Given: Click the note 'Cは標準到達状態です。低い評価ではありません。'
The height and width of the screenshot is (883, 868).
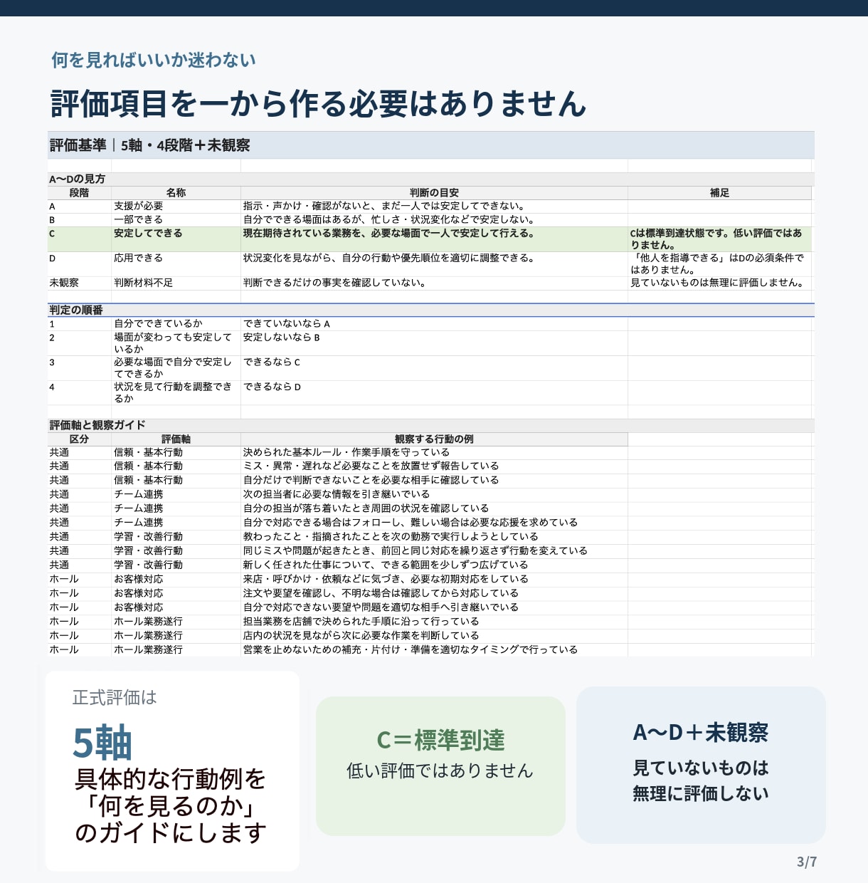Looking at the screenshot, I should tap(716, 239).
